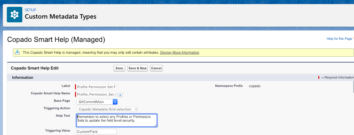
Task: Click the Triggering Value input field
Action: tap(96, 132)
